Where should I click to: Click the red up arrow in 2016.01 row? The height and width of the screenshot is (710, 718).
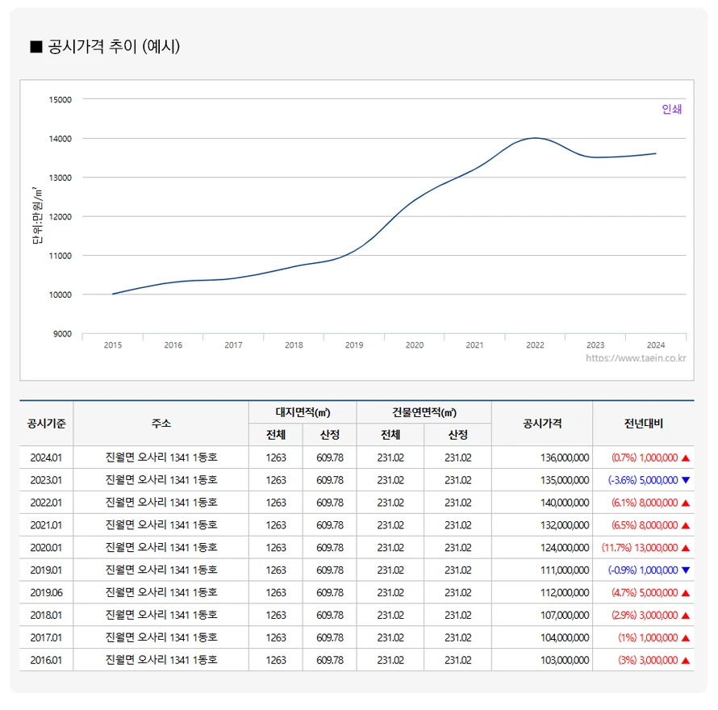tap(686, 660)
